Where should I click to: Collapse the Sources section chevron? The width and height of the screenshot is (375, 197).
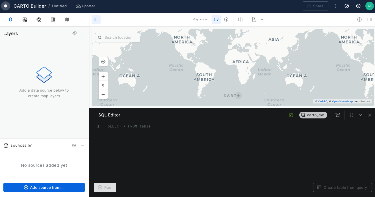click(83, 146)
